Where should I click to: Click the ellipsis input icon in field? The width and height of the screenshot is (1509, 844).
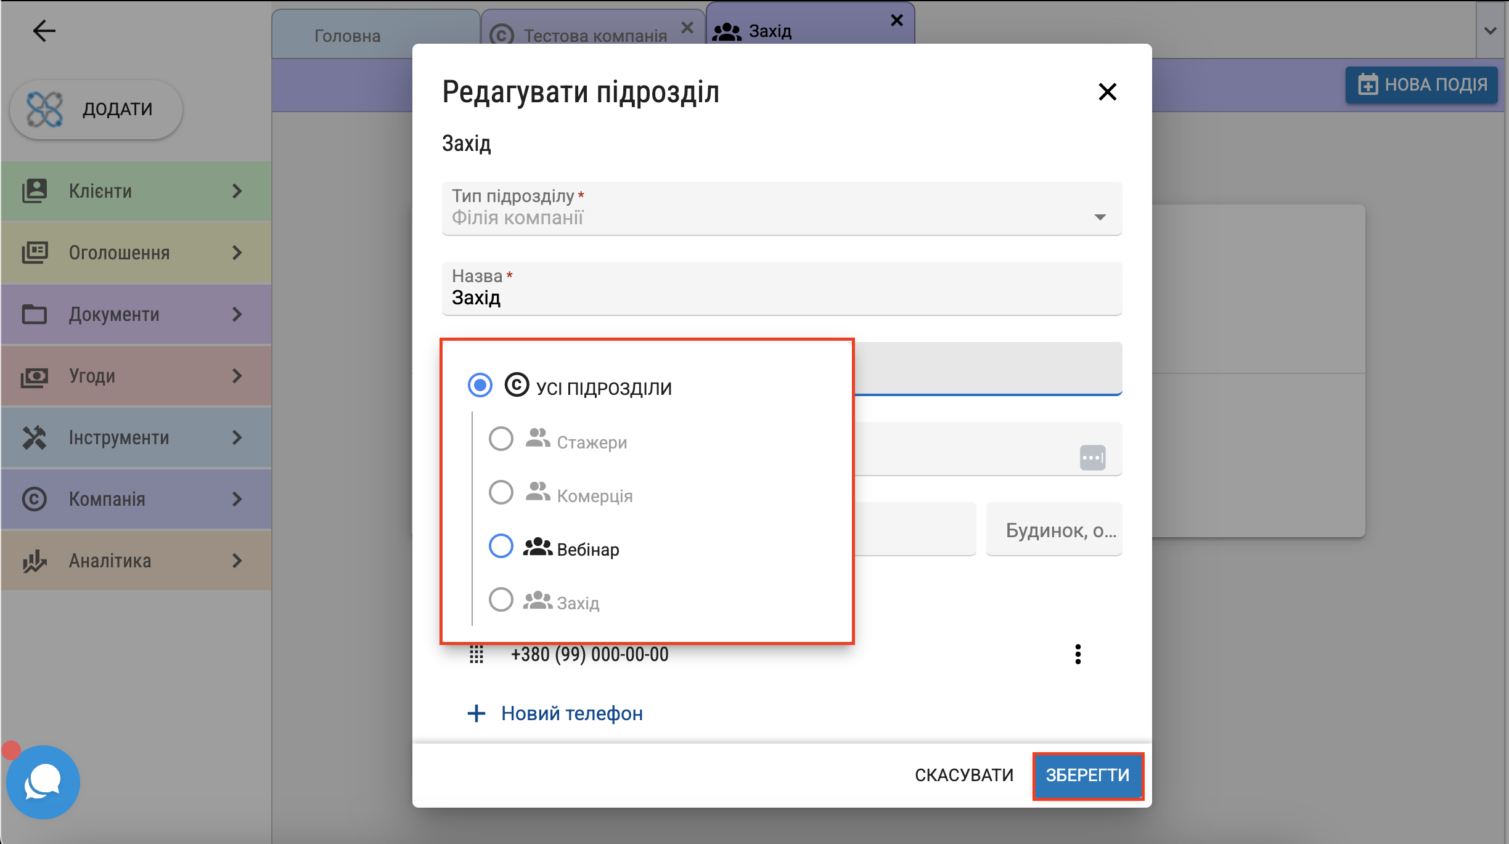point(1092,458)
